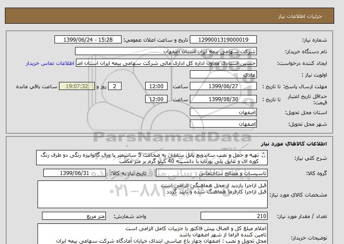Screen dimensions: 344x244
Task: Click the label تاریخ و ساعت اعلان عمومی
Action: [x=156, y=40]
